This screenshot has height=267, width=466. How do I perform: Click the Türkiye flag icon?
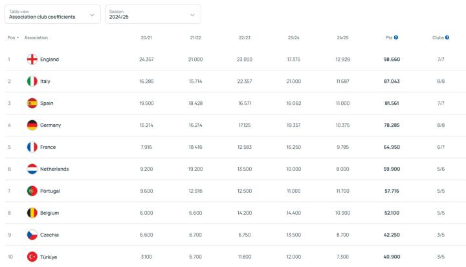coord(32,257)
